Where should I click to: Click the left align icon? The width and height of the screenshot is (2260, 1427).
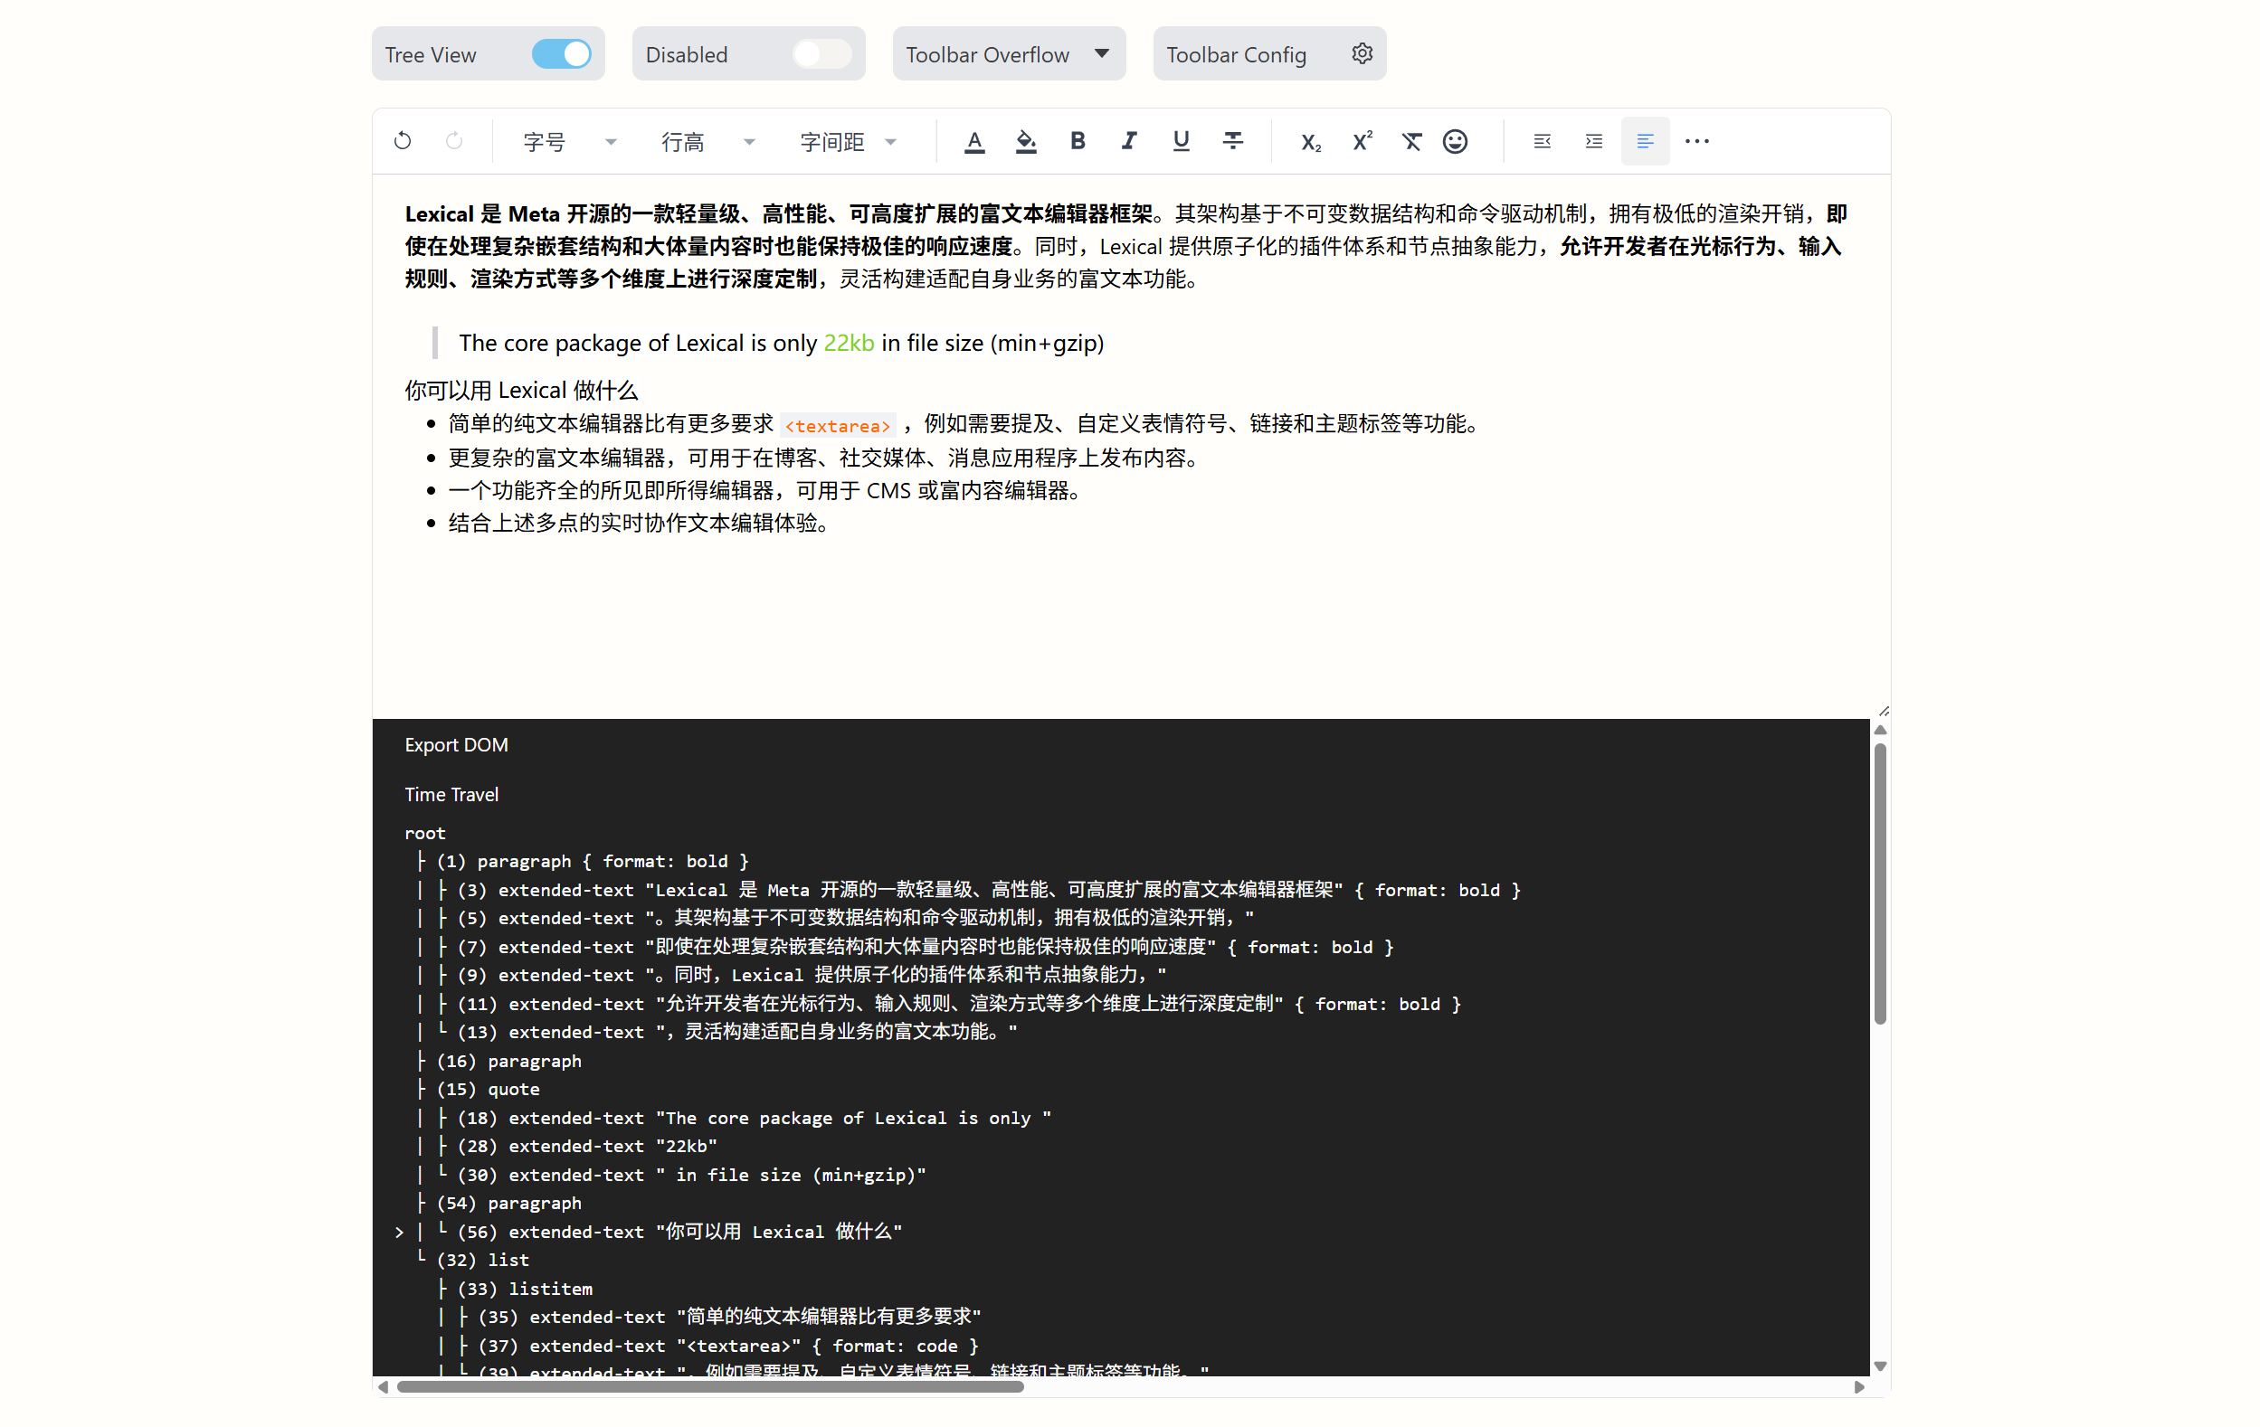coord(1644,141)
